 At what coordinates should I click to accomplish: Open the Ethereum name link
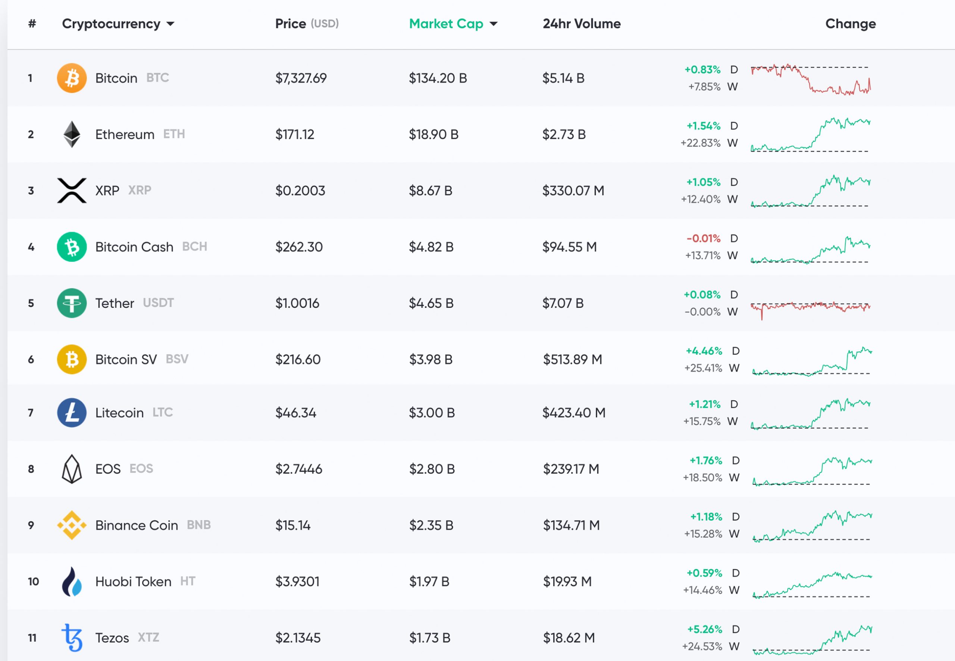(x=125, y=134)
